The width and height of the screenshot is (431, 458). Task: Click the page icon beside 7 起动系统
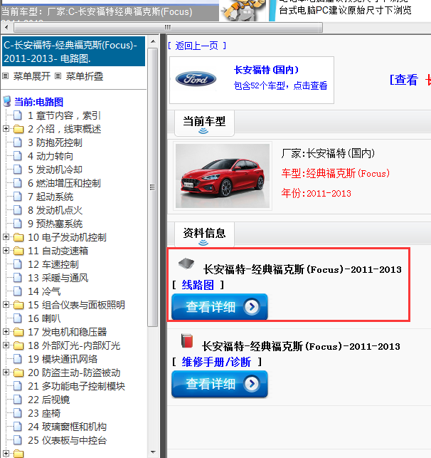pos(18,197)
